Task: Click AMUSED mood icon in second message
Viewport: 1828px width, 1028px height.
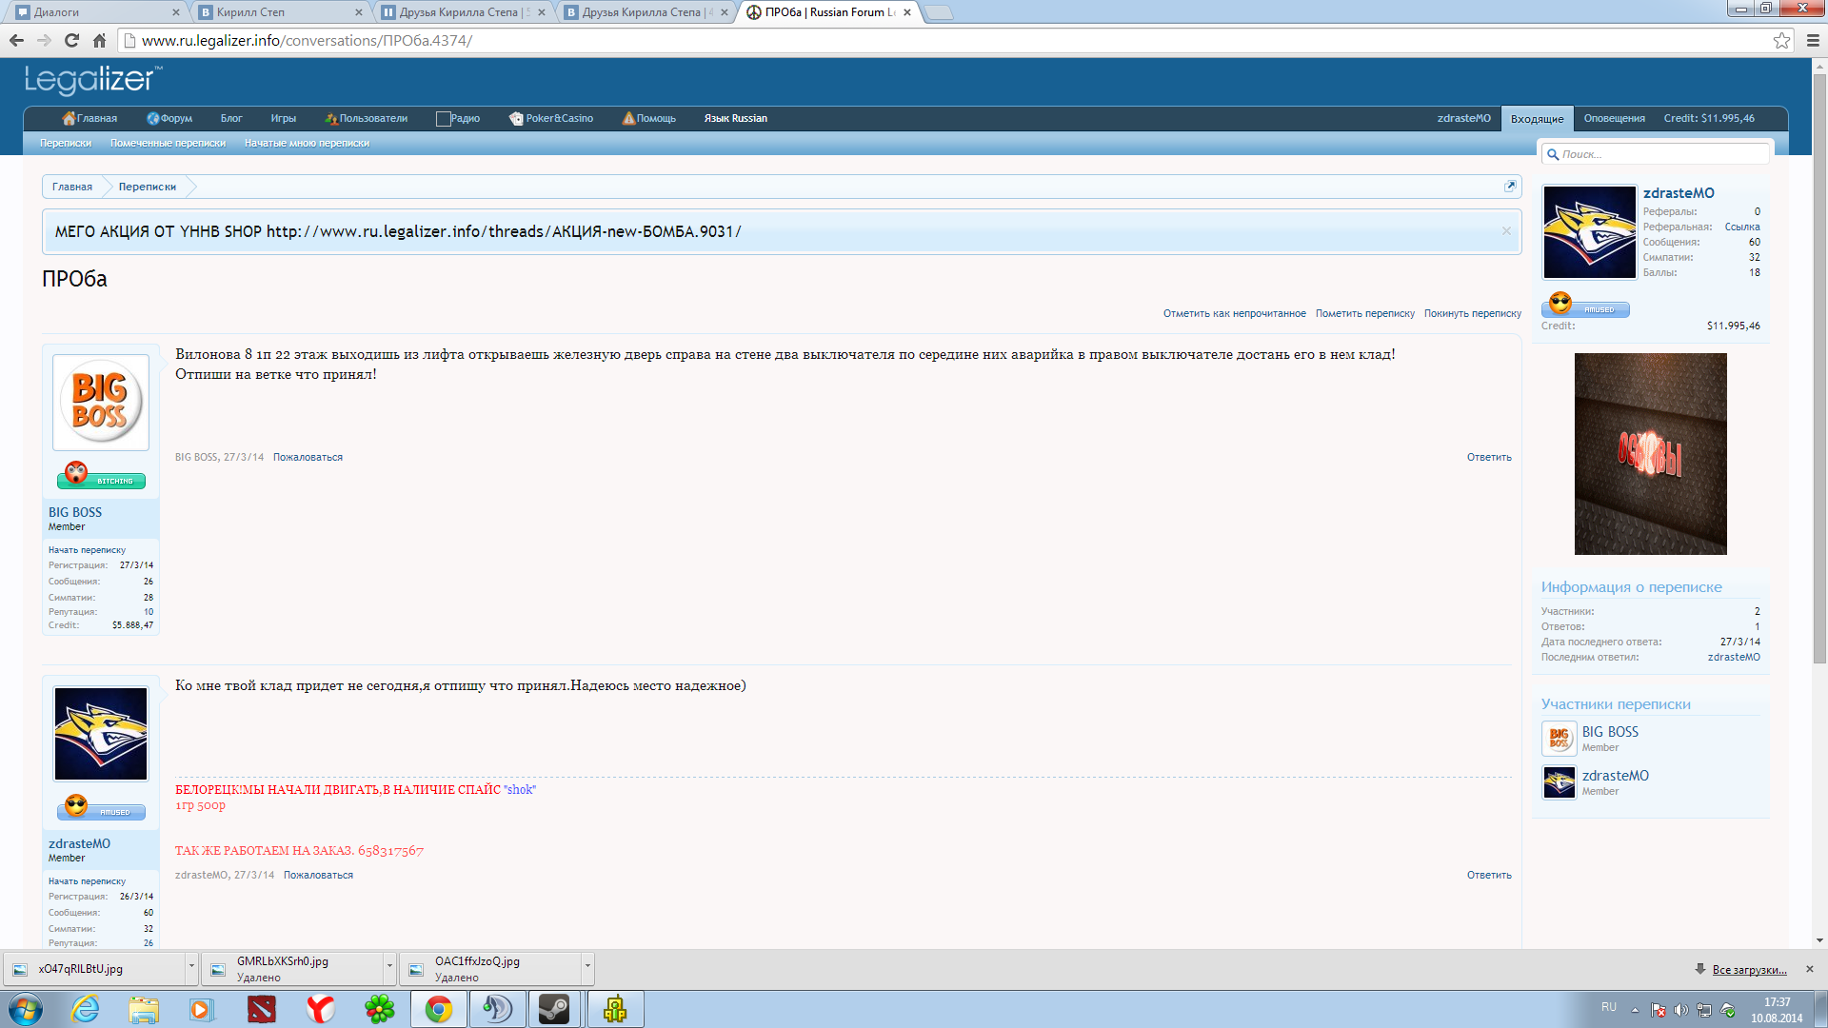Action: tap(101, 807)
